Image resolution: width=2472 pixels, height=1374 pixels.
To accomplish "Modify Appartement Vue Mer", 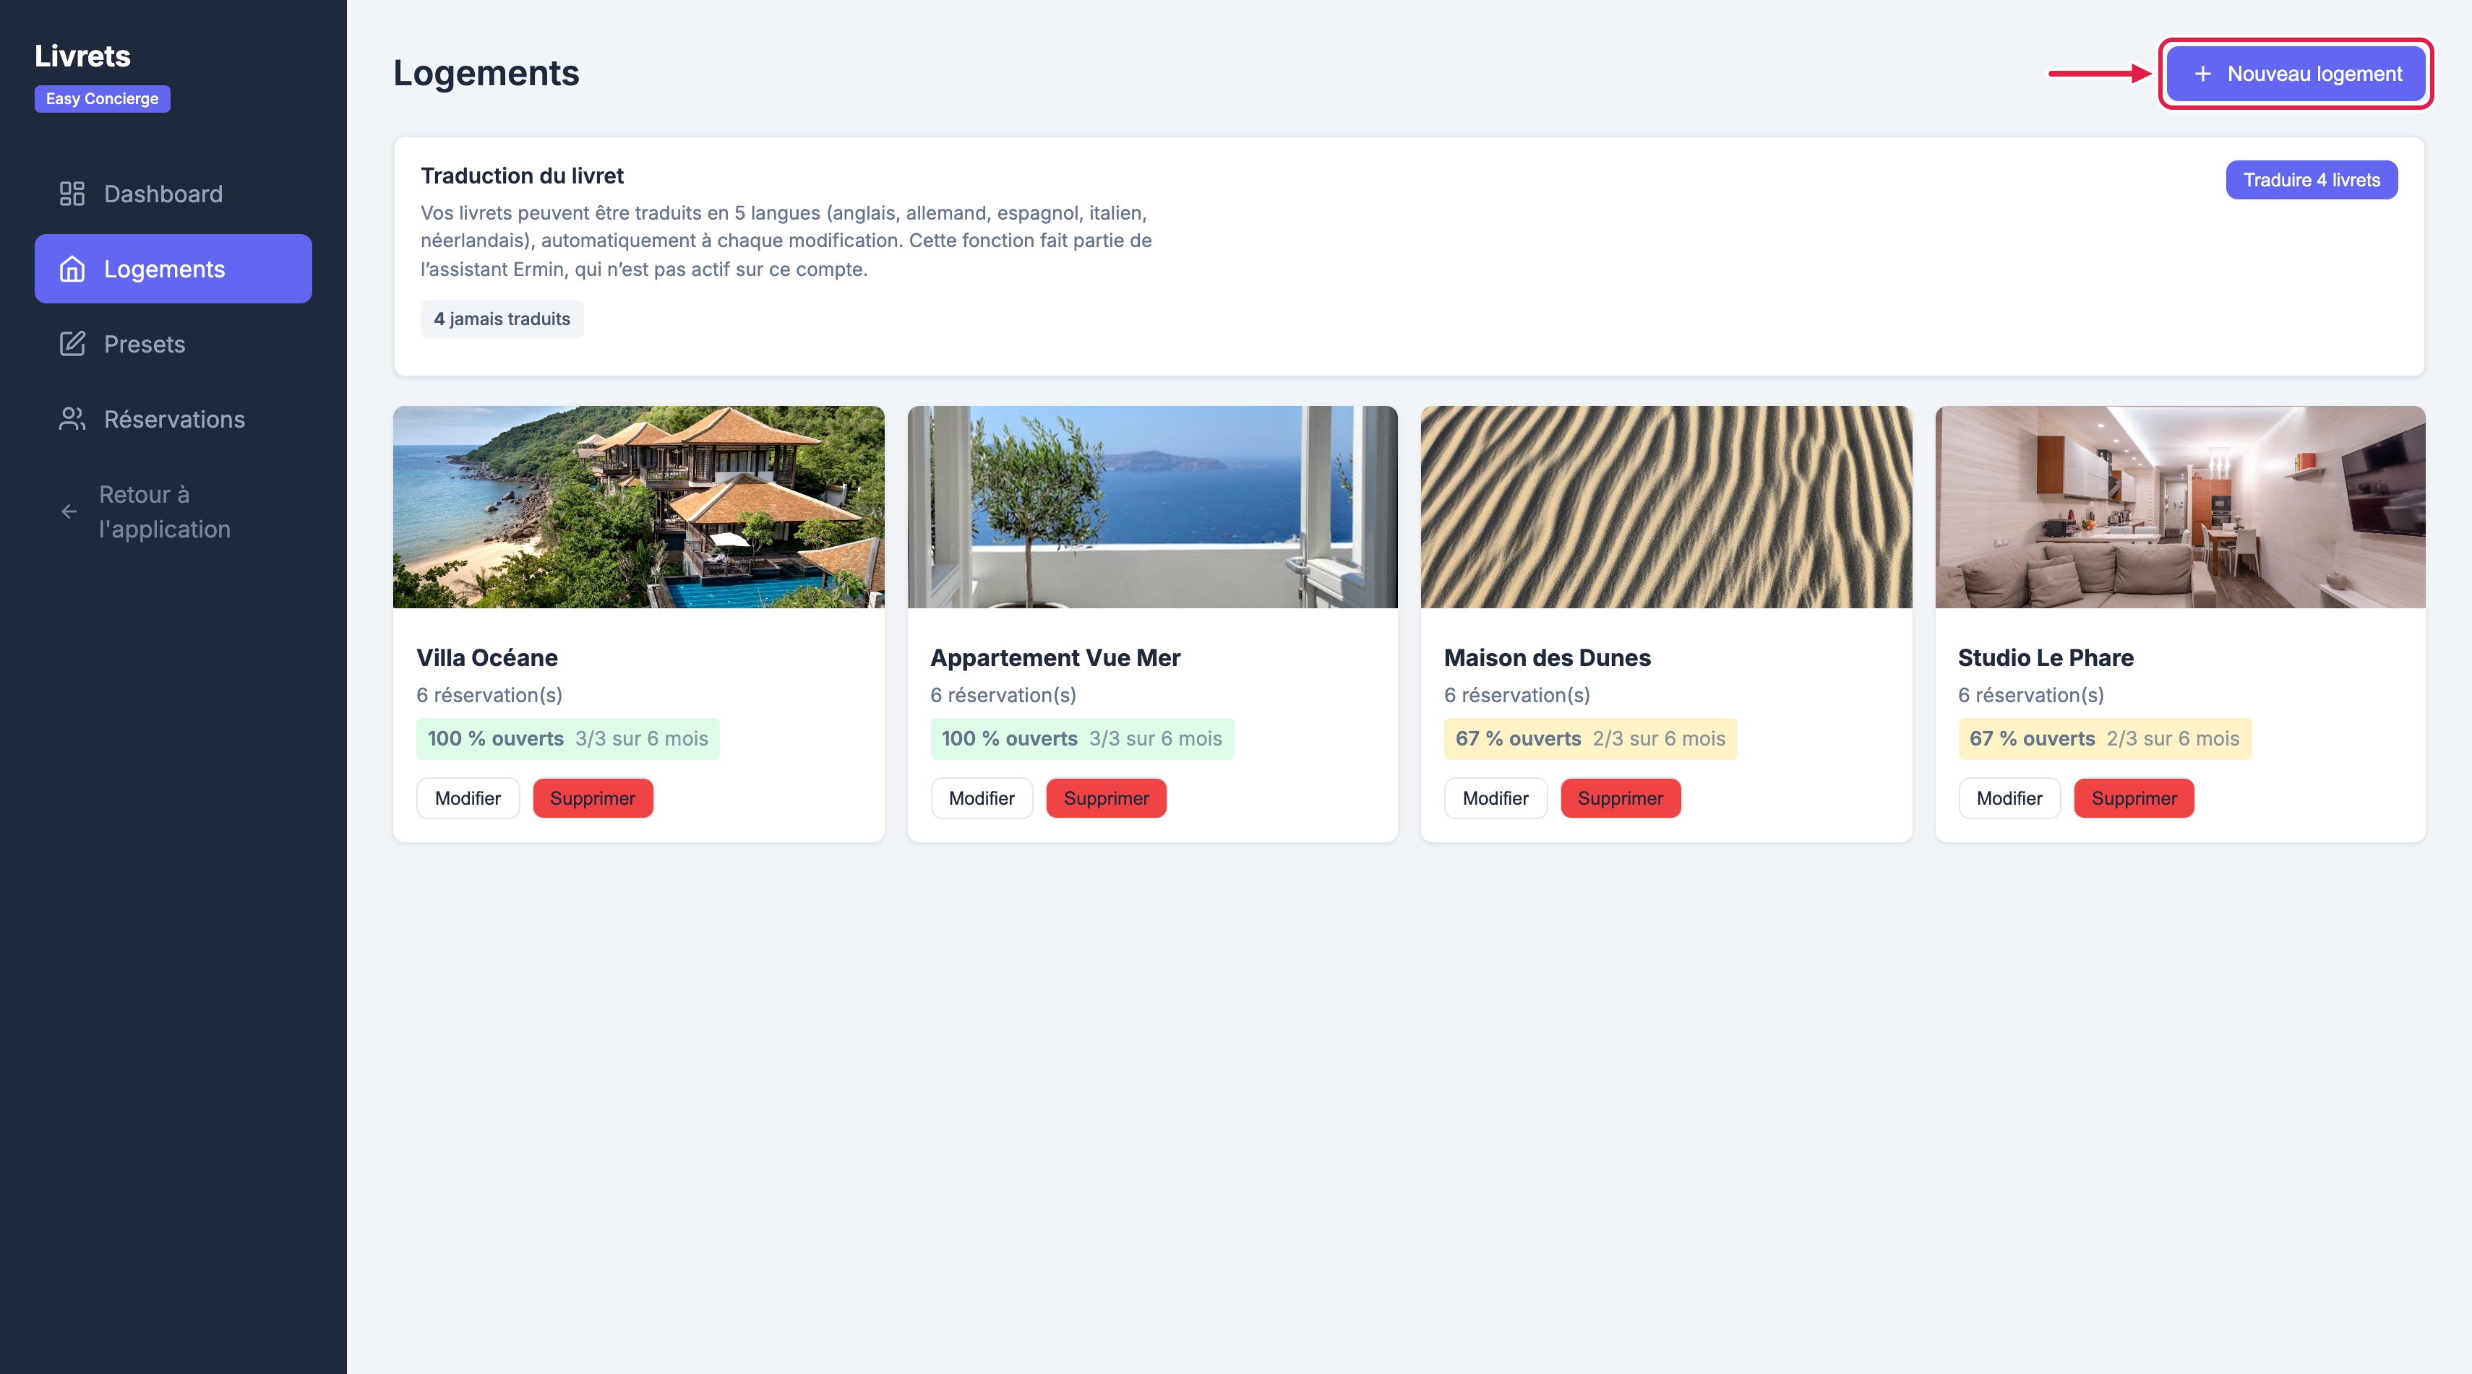I will pyautogui.click(x=981, y=799).
